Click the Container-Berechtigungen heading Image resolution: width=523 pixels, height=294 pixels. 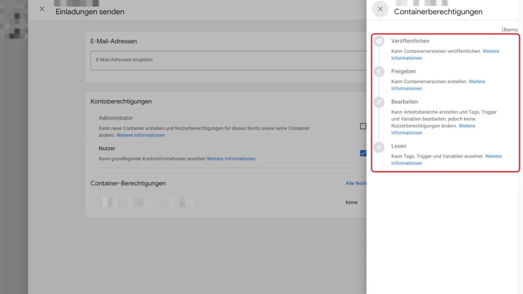coord(128,183)
